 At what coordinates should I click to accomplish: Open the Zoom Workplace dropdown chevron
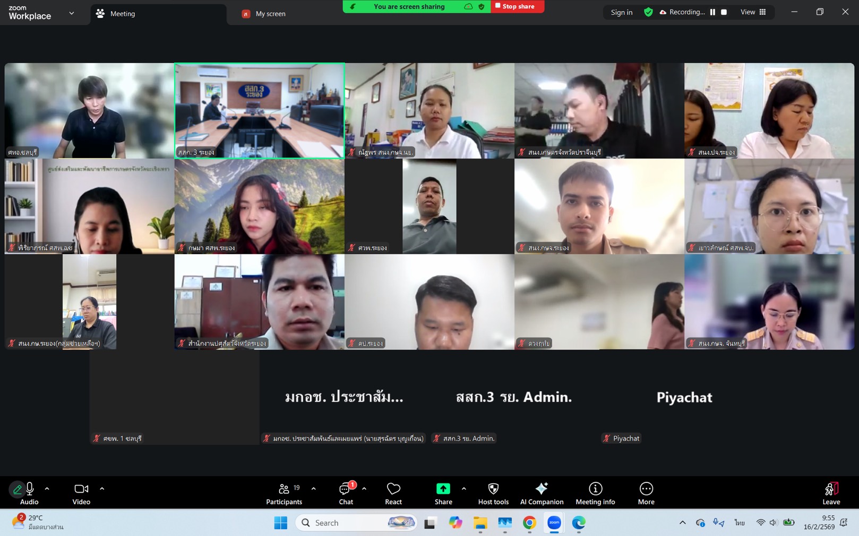tap(72, 13)
